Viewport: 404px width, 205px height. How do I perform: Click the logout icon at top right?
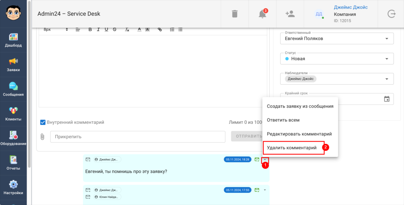coord(391,14)
